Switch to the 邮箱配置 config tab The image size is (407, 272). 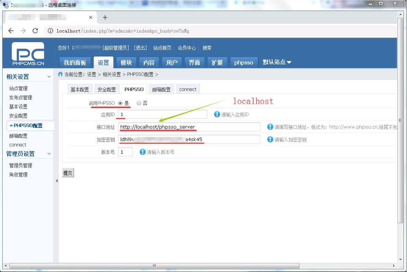[161, 89]
